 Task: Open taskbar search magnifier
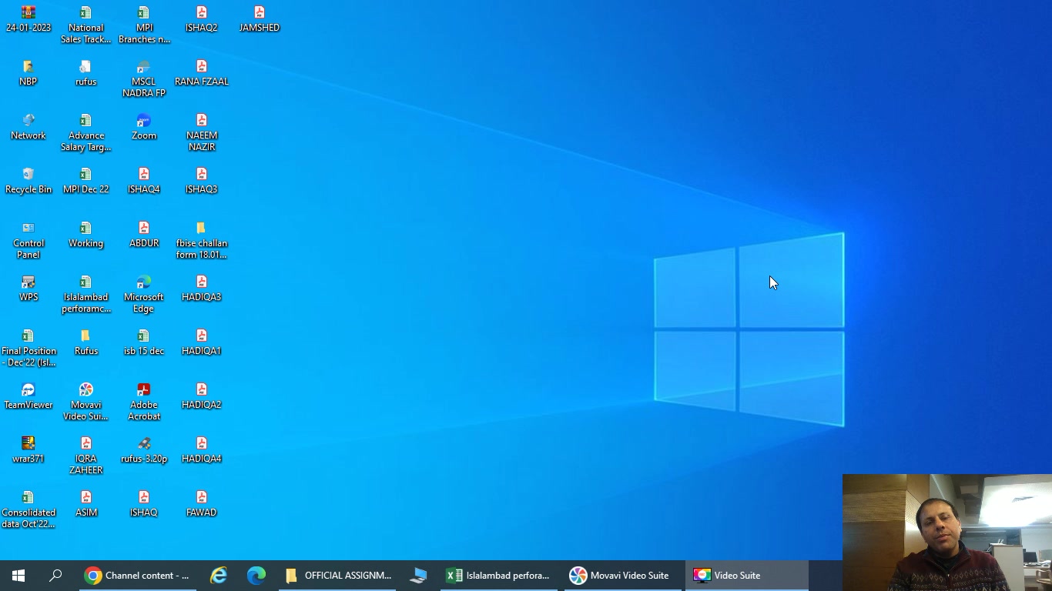55,576
